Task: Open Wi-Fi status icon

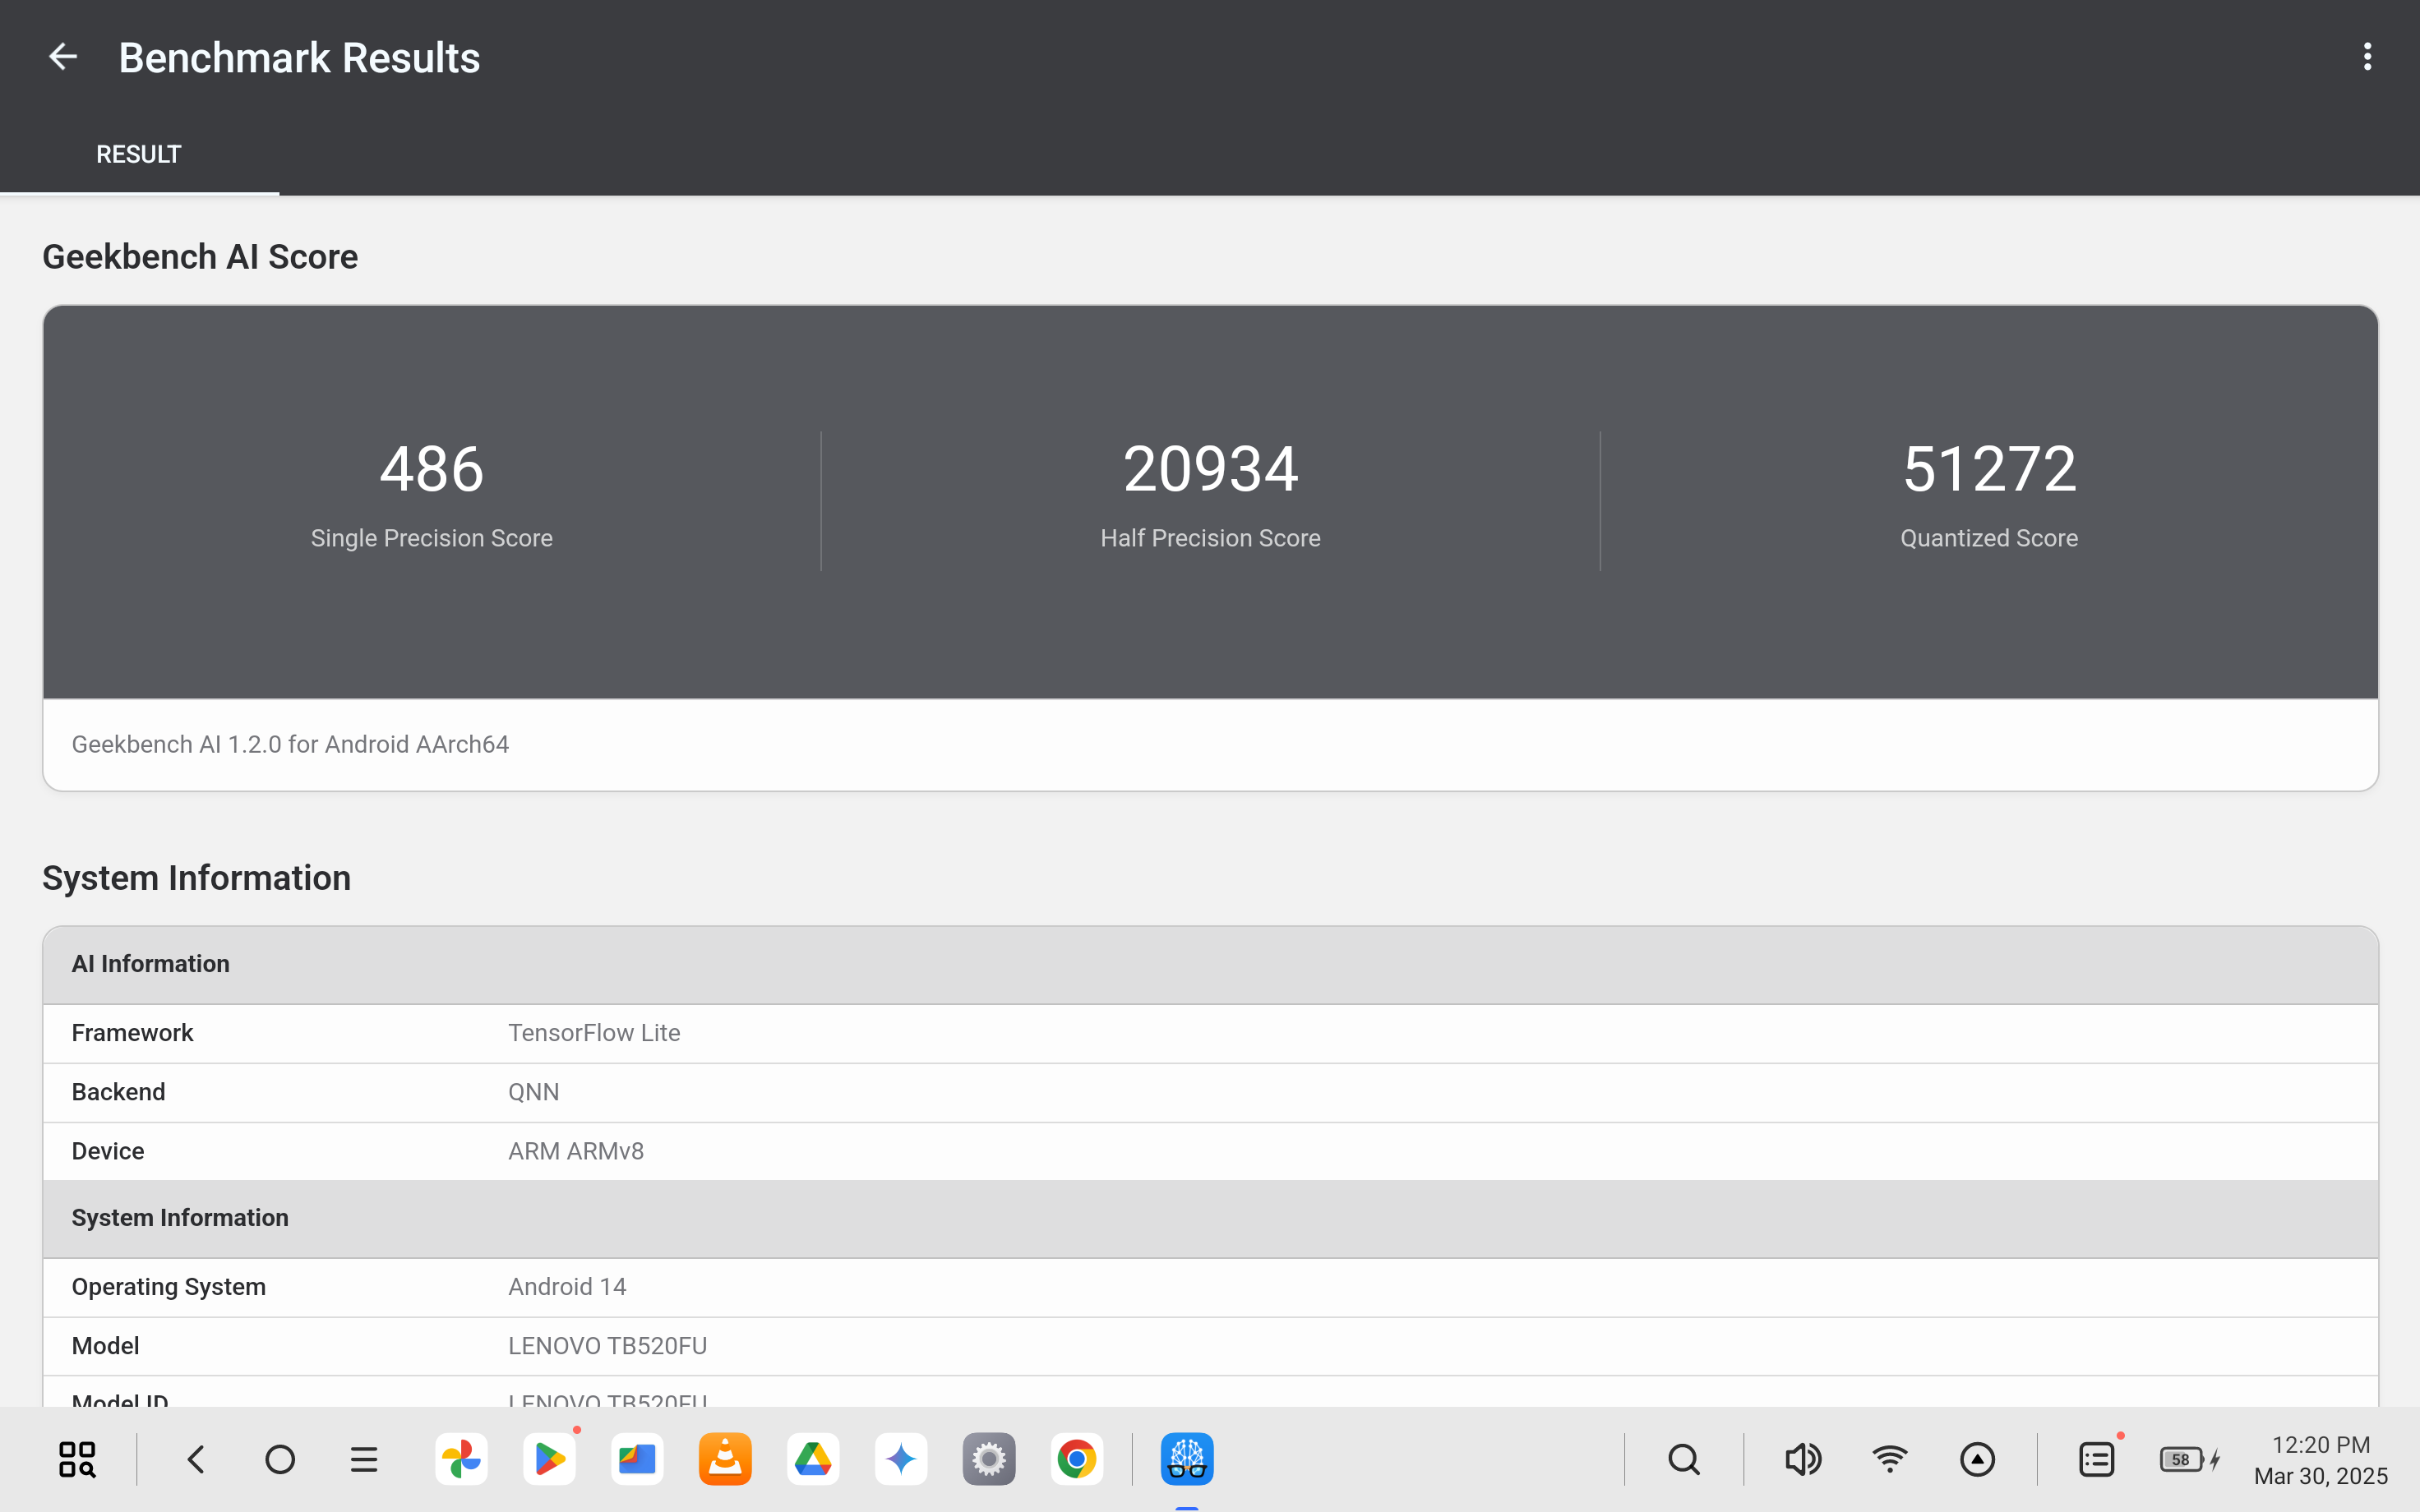Action: pos(1890,1459)
